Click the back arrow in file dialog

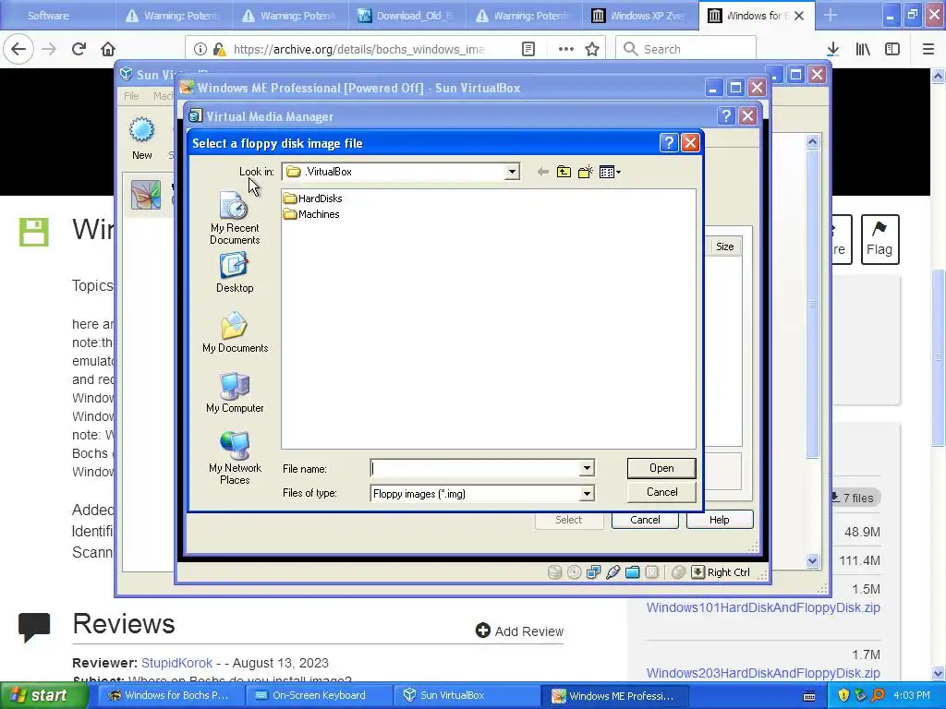tap(542, 172)
